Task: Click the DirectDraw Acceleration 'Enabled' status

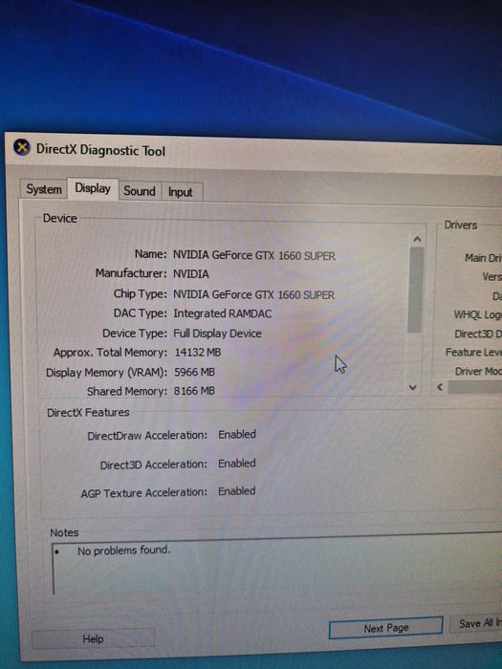Action: [237, 434]
